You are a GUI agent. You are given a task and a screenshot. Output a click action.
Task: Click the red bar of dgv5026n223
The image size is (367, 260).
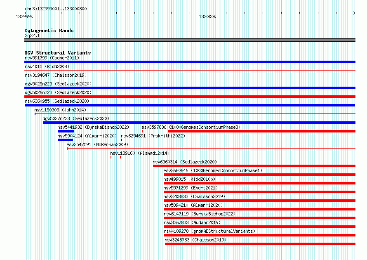coord(190,97)
